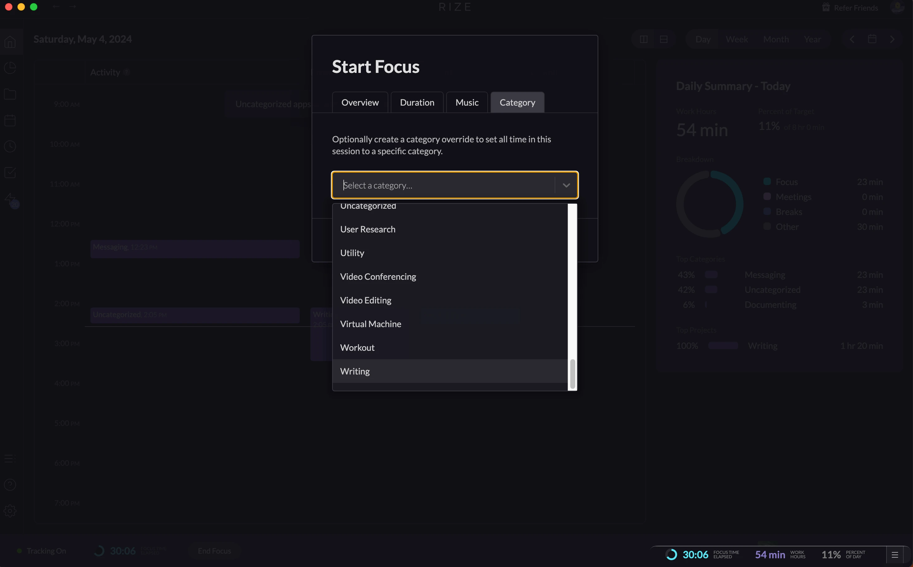
Task: Open the Home icon in sidebar
Action: pos(10,42)
